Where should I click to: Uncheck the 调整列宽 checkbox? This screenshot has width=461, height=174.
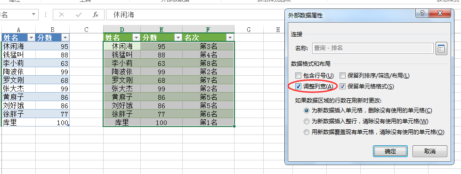pyautogui.click(x=299, y=86)
